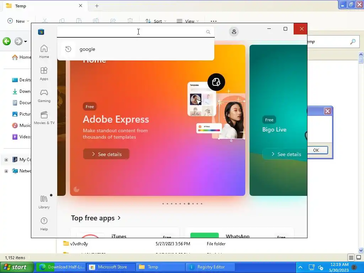Show hidden tray icons chevron
Image resolution: width=364 pixels, height=273 pixels.
tap(300, 267)
